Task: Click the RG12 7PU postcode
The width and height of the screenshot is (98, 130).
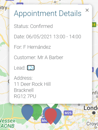Action: pyautogui.click(x=25, y=96)
